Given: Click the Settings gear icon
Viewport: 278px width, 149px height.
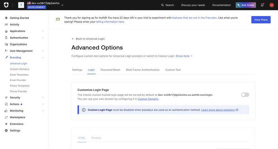Looking at the screenshot, I should pyautogui.click(x=6, y=131).
